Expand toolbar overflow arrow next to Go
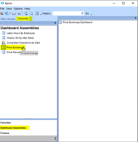 point(91,14)
